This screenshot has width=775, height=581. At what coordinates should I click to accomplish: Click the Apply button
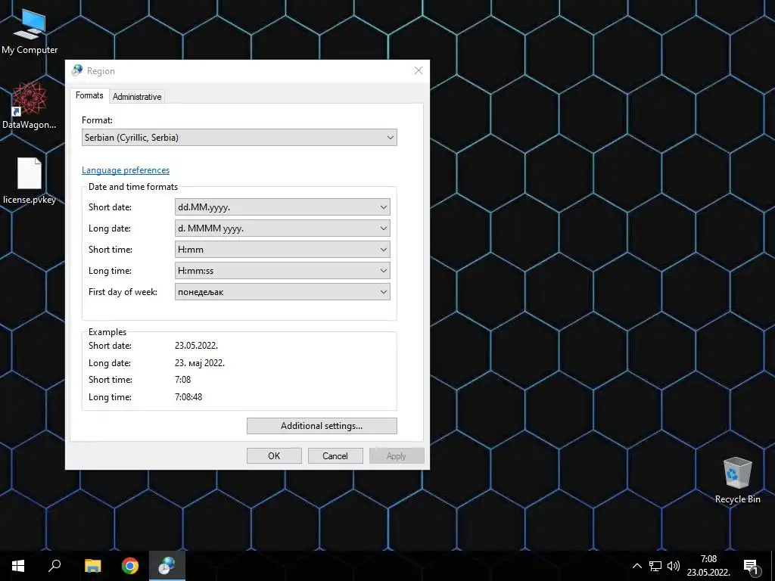click(397, 455)
